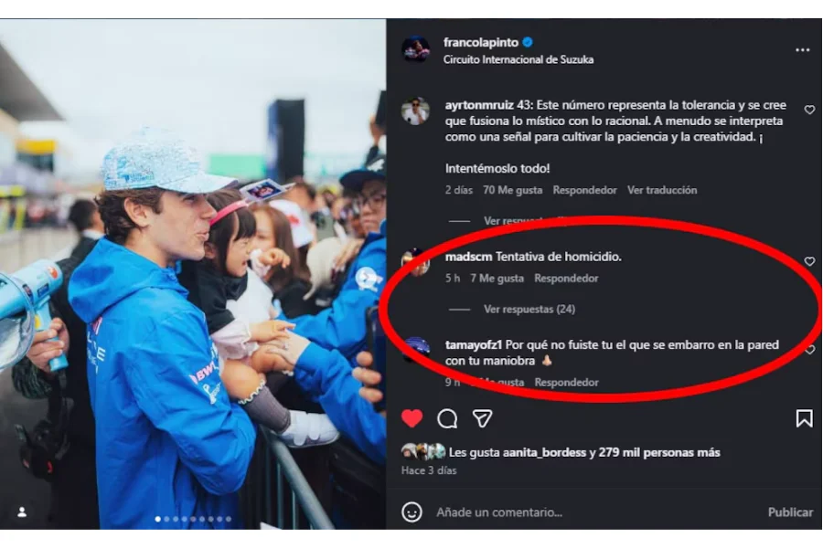The width and height of the screenshot is (823, 548).
Task: Open francolapinto profile avatar
Action: [x=415, y=49]
